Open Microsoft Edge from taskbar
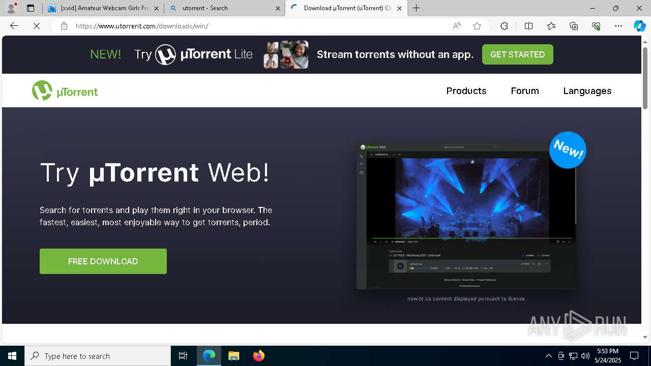Image resolution: width=651 pixels, height=366 pixels. [x=209, y=356]
